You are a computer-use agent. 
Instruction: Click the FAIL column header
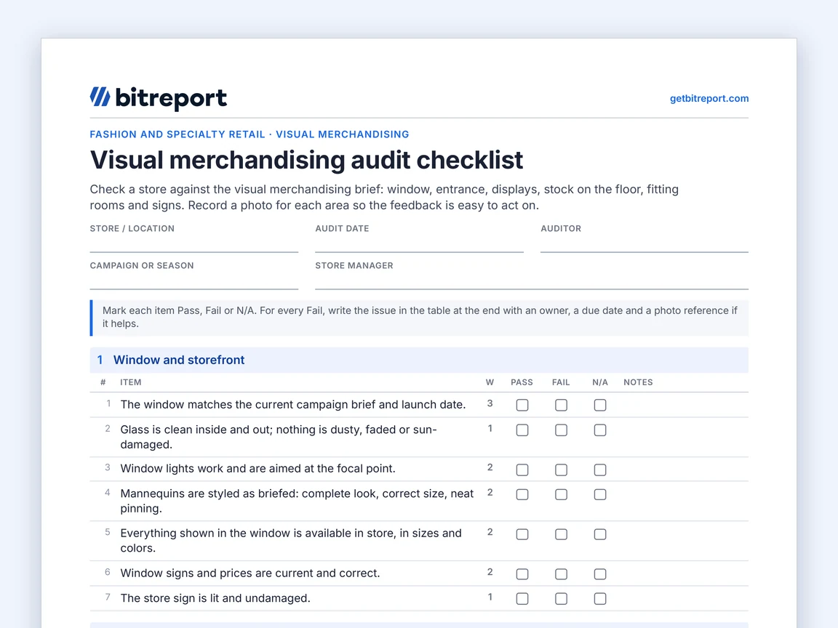561,382
